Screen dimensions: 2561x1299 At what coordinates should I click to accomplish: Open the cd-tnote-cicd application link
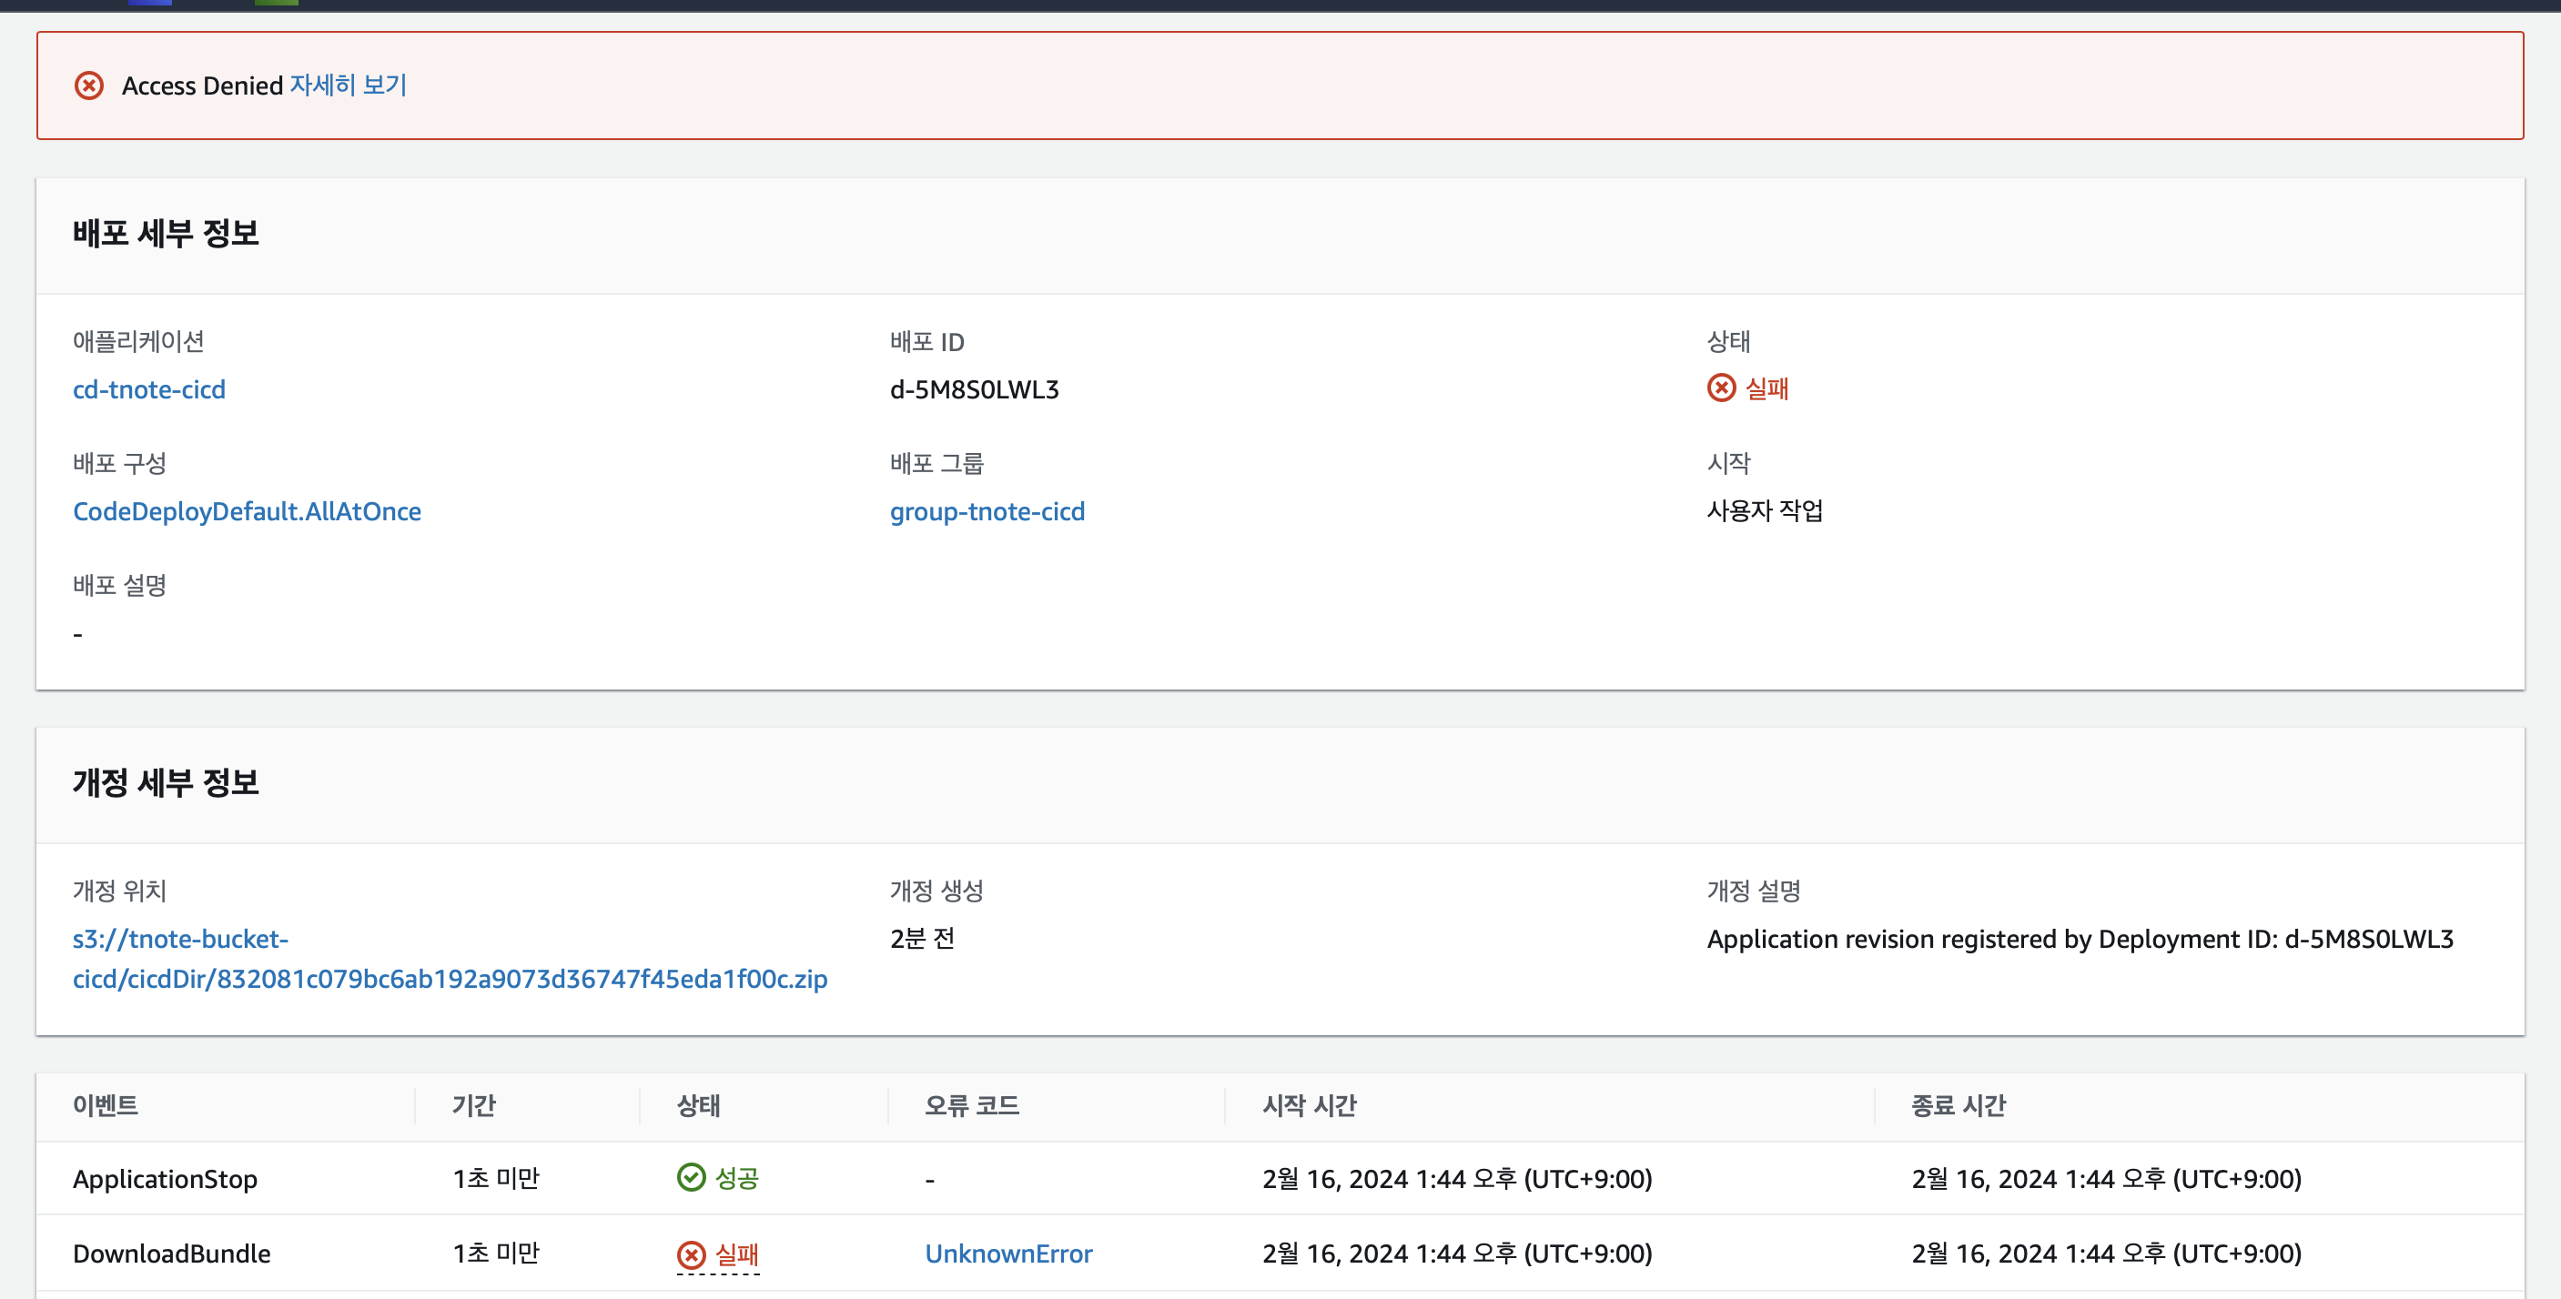click(x=149, y=389)
